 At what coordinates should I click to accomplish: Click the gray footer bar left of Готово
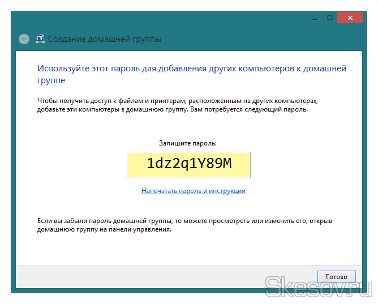(x=164, y=276)
